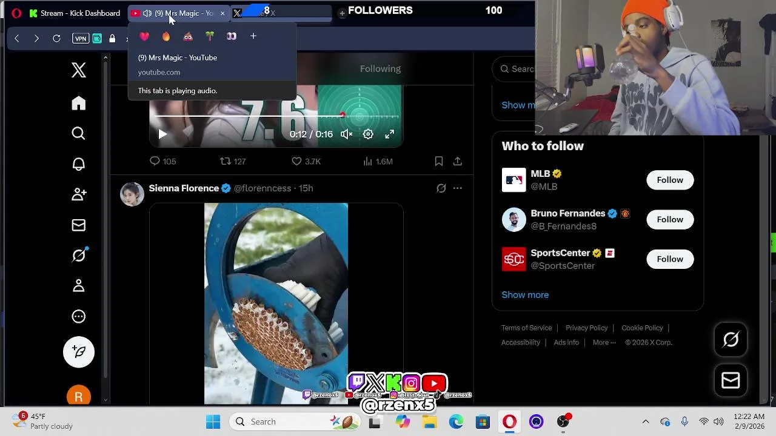Follow Bruno Fernandes
The image size is (776, 436).
[x=670, y=219]
